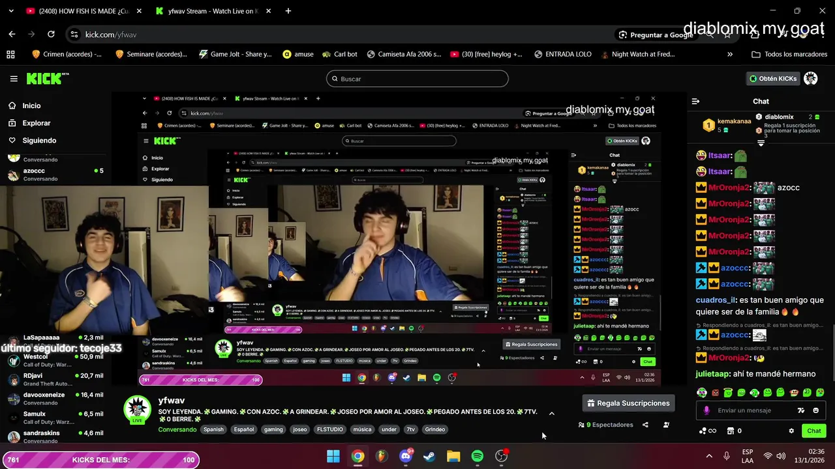Expand the gift leaderboard arrow in chat
The height and width of the screenshot is (469, 835).
click(x=761, y=143)
